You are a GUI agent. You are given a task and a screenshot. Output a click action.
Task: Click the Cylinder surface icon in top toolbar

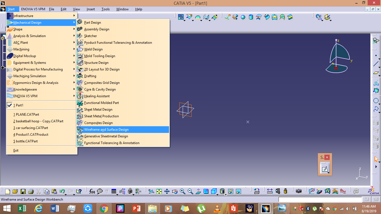pos(251,17)
